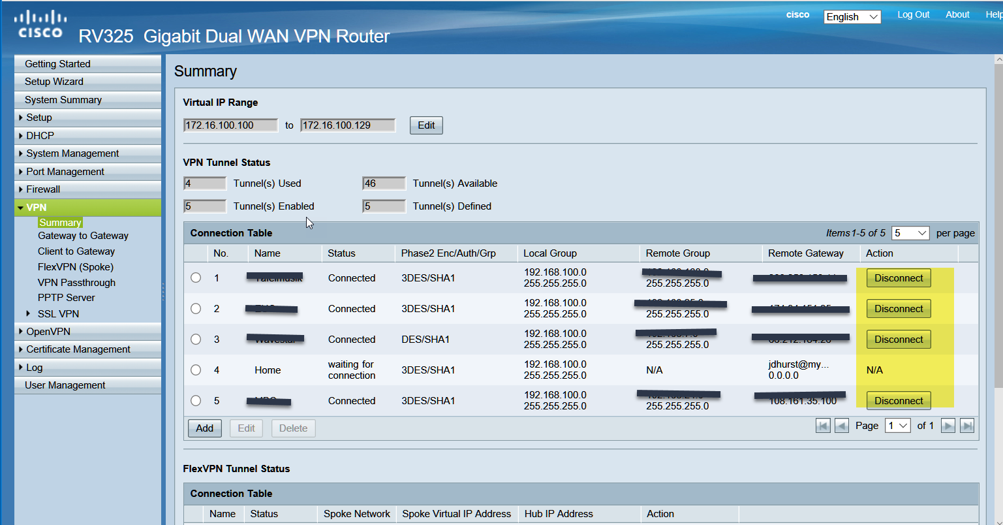
Task: Click the Cisco logo in header
Action: click(40, 25)
